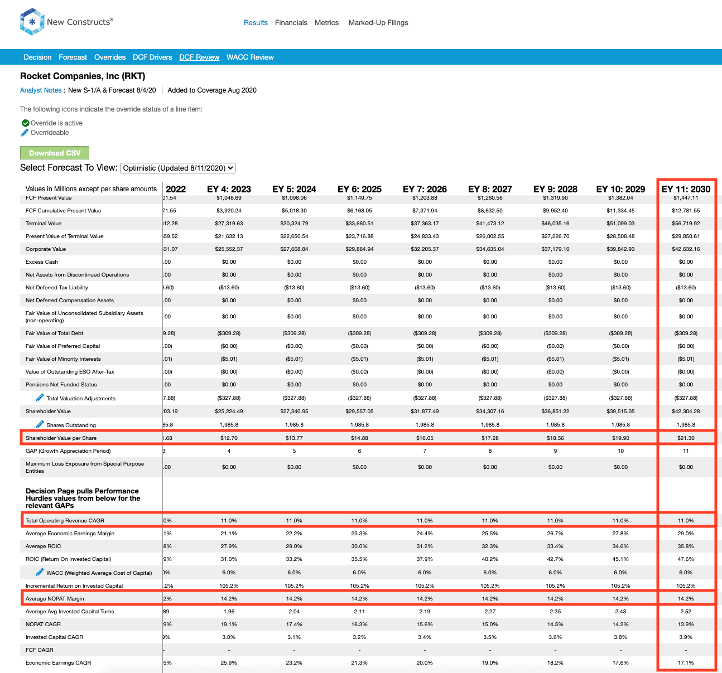
Task: Click the Value of Outstanding ESO After-Tax label
Action: tap(70, 372)
